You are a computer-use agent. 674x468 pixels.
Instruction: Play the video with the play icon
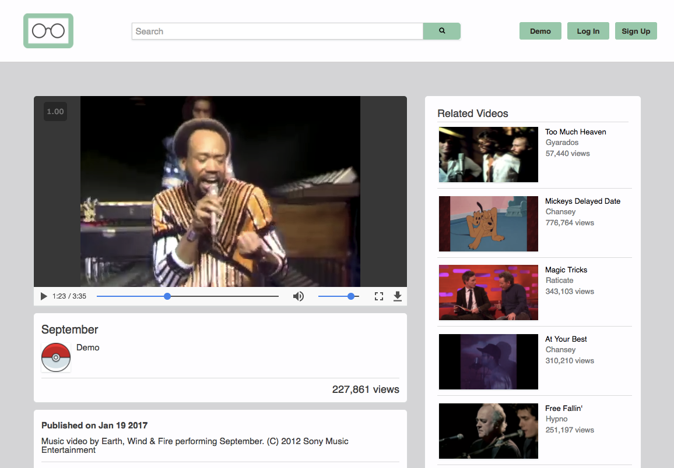coord(43,296)
